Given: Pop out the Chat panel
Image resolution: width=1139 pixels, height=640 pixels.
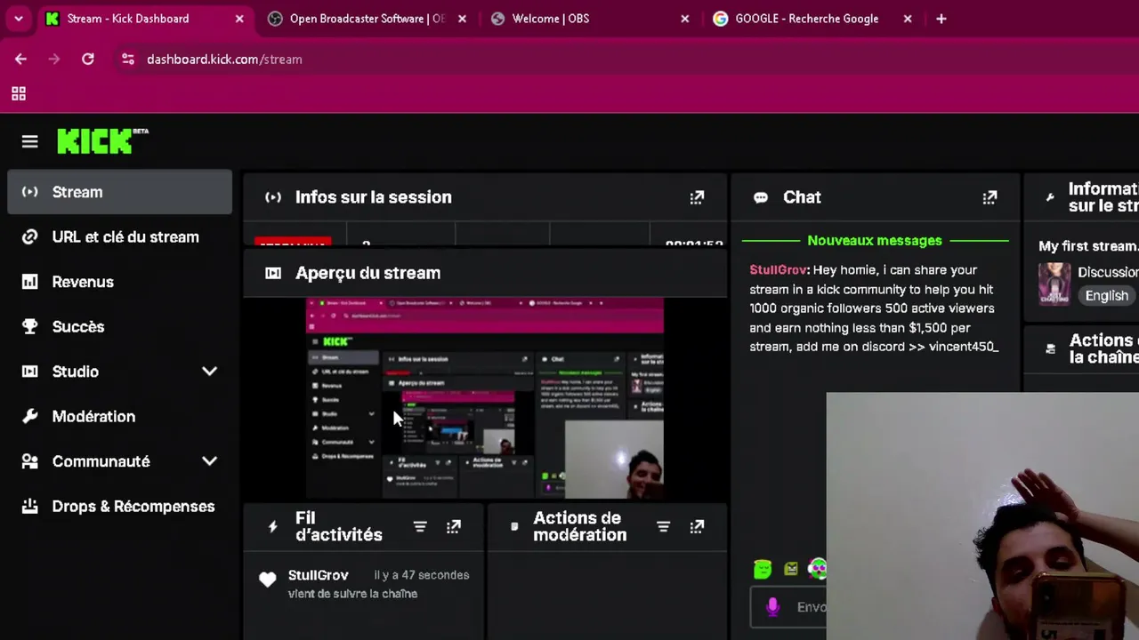Looking at the screenshot, I should (990, 197).
